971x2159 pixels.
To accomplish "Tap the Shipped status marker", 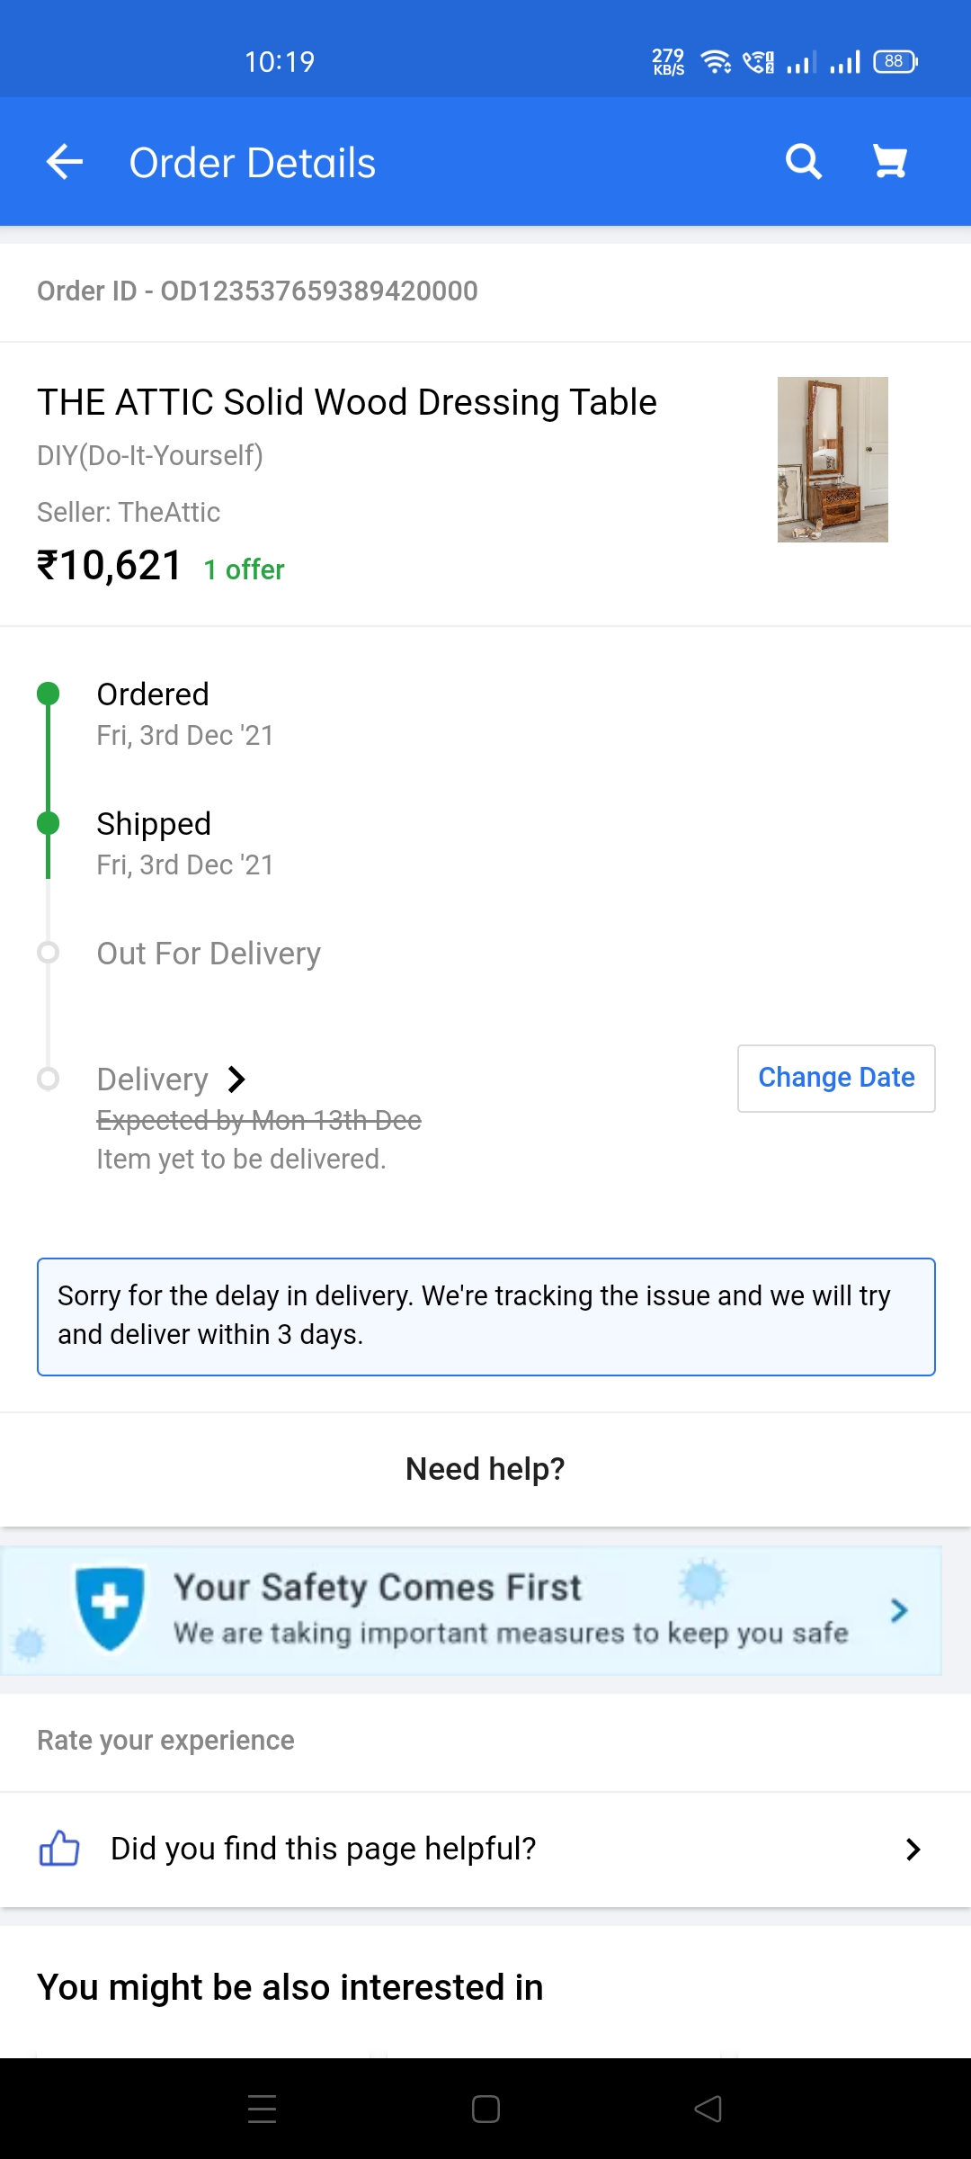I will 49,823.
